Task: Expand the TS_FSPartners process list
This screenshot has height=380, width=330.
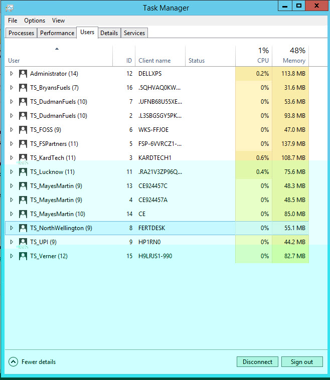Action: point(12,144)
